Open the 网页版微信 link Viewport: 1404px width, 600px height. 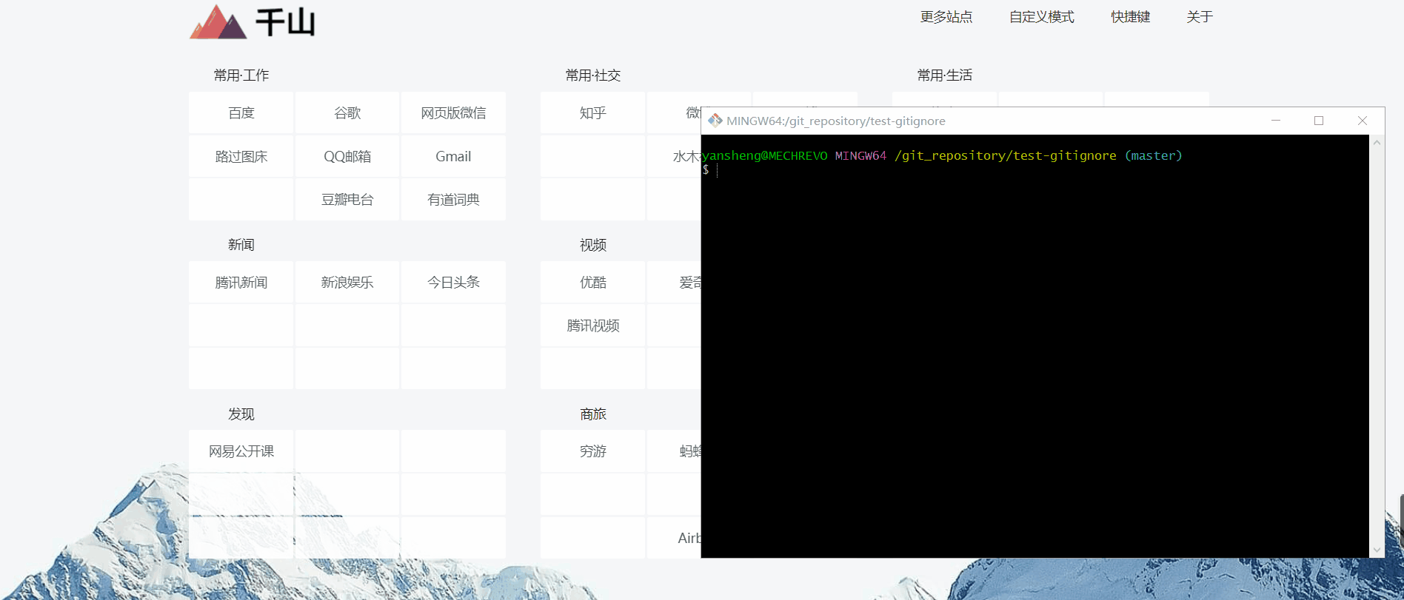point(453,113)
